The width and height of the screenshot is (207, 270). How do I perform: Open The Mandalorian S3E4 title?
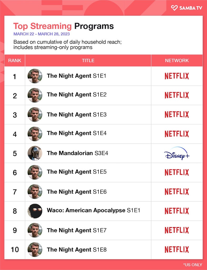[x=77, y=153]
